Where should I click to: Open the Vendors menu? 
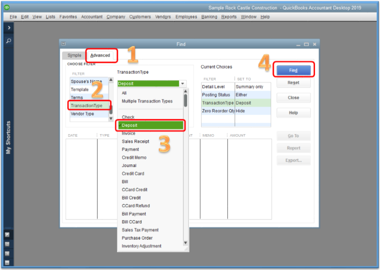click(x=163, y=17)
